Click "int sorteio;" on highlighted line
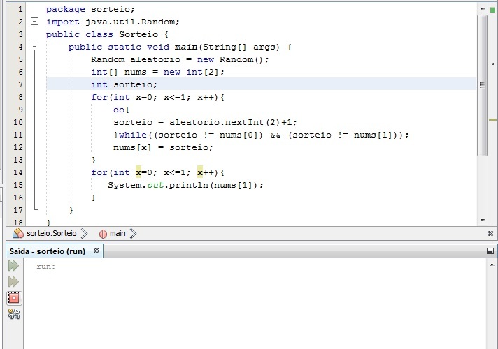The width and height of the screenshot is (498, 349). click(x=124, y=84)
